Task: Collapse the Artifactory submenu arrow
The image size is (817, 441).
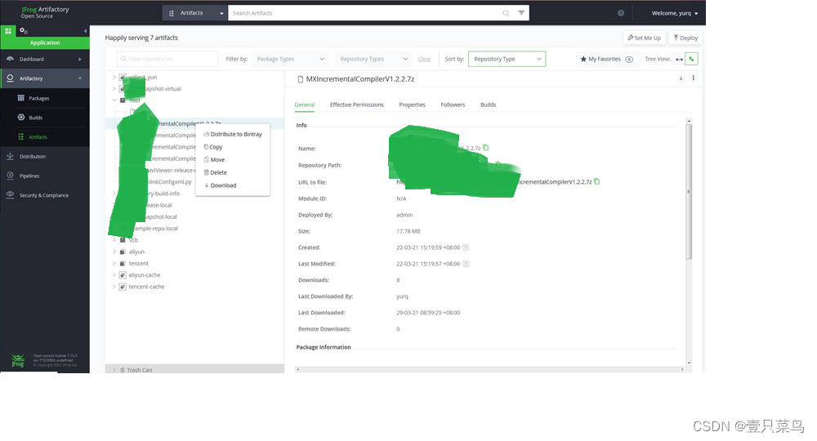Action: [x=80, y=78]
